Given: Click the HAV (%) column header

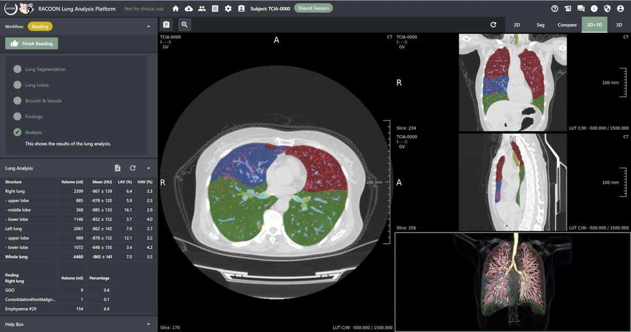Looking at the screenshot, I should click(x=145, y=182).
